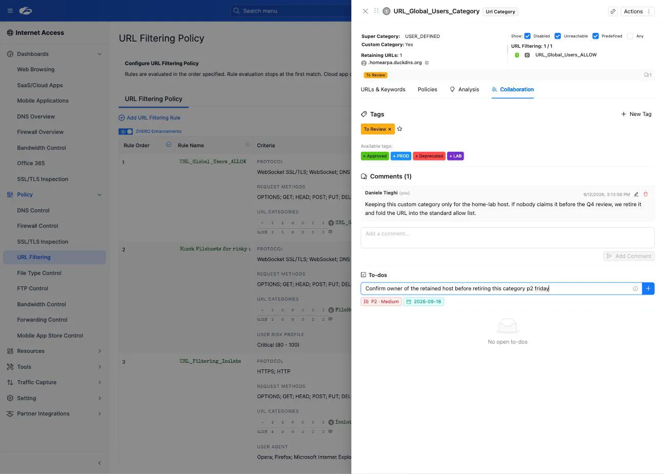Copy the .homearpa.duckdns.org URL icon
Image resolution: width=664 pixels, height=474 pixels.
click(x=427, y=63)
